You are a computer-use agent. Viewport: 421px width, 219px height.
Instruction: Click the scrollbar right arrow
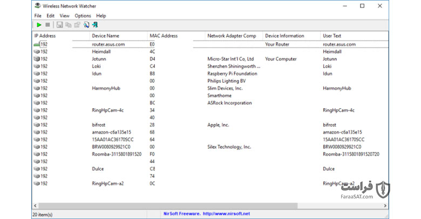point(385,205)
